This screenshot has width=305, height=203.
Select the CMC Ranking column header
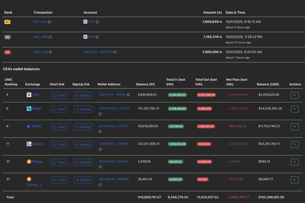[11, 82]
